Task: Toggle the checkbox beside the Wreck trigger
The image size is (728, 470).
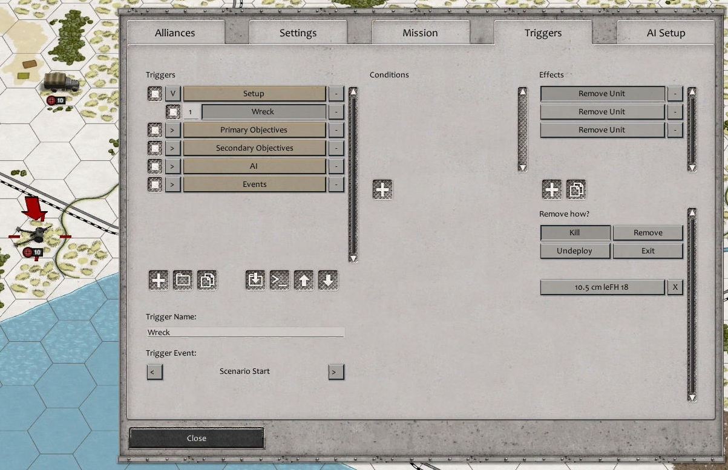Action: pos(173,112)
